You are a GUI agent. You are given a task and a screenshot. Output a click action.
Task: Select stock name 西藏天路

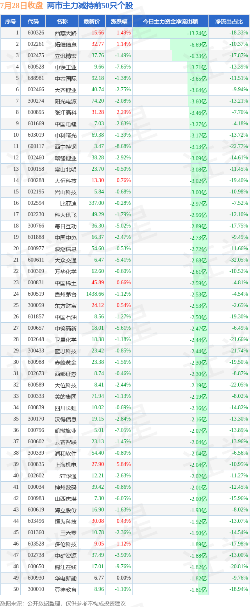pos(66,33)
